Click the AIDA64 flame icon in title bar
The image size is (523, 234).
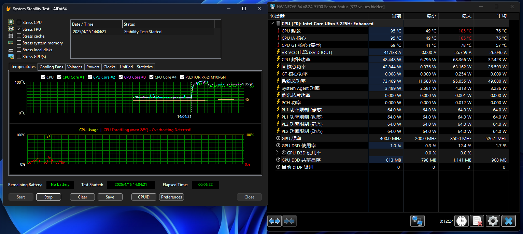point(9,9)
